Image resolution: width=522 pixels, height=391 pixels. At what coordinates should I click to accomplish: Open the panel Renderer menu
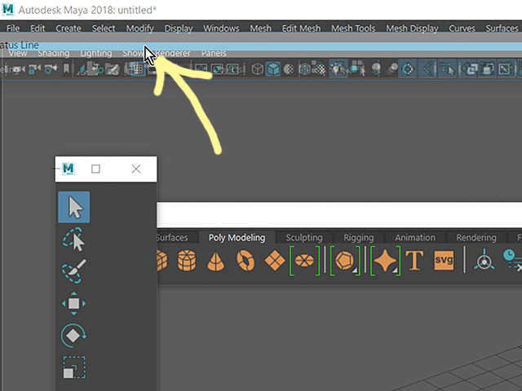173,54
